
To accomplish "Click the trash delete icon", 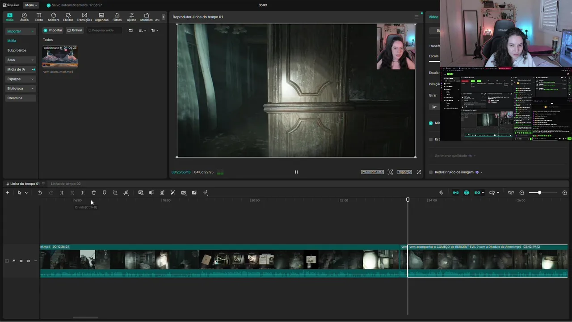I will 94,193.
